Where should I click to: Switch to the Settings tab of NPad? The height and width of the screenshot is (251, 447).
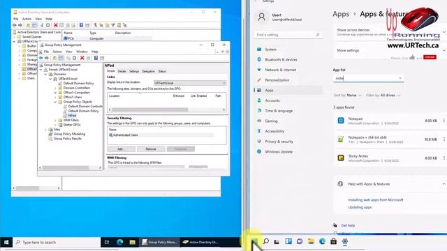coord(133,71)
